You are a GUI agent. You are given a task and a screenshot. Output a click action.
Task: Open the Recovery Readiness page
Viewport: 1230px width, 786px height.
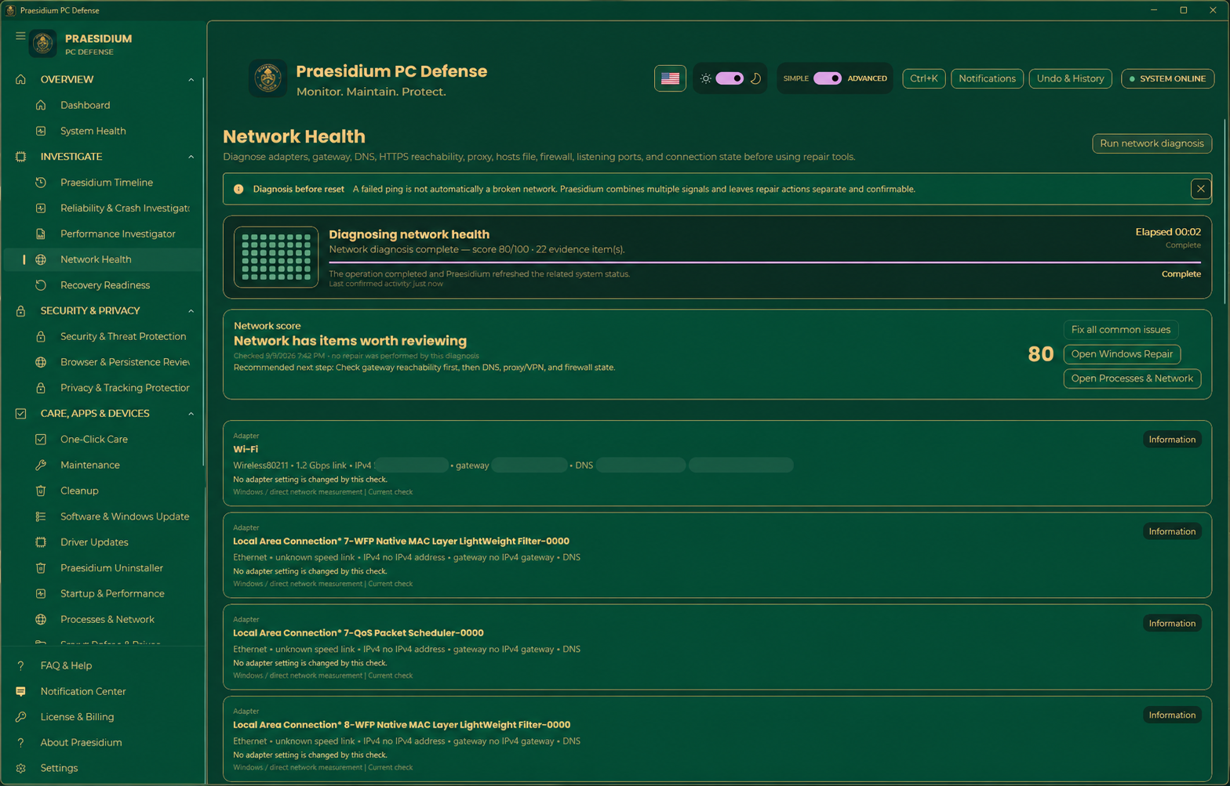point(104,285)
